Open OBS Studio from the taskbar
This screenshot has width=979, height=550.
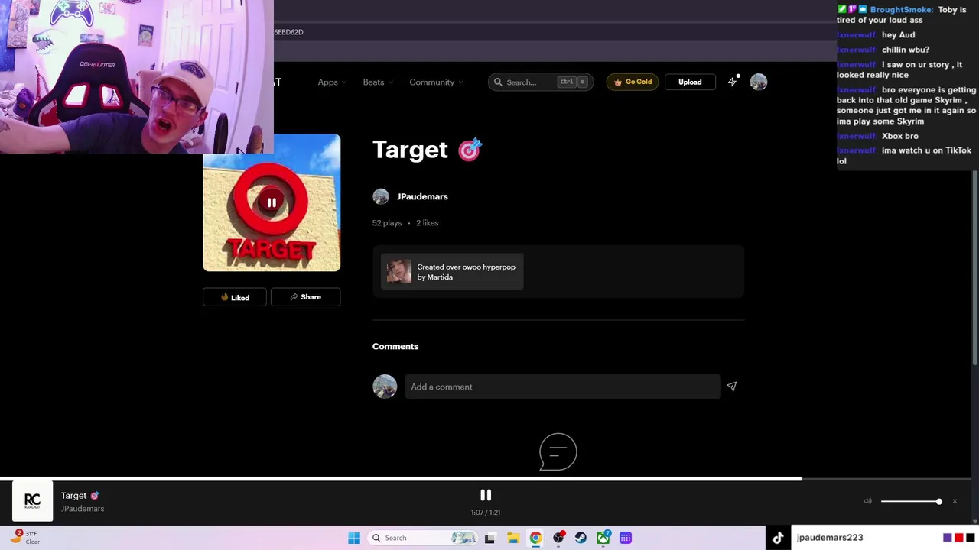coord(558,538)
